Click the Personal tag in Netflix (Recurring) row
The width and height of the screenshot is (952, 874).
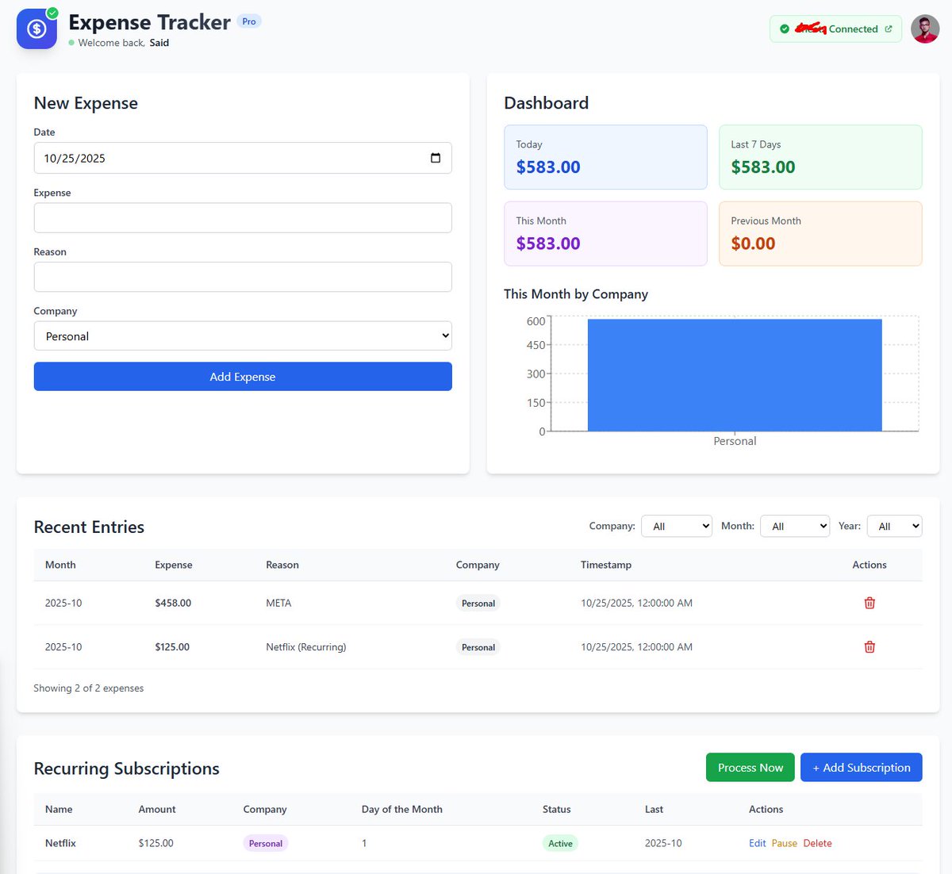pyautogui.click(x=478, y=647)
